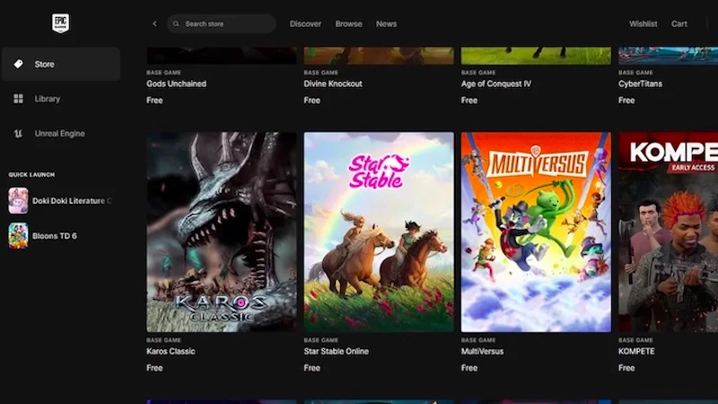The height and width of the screenshot is (404, 718).
Task: Open the News tab
Action: 387,24
